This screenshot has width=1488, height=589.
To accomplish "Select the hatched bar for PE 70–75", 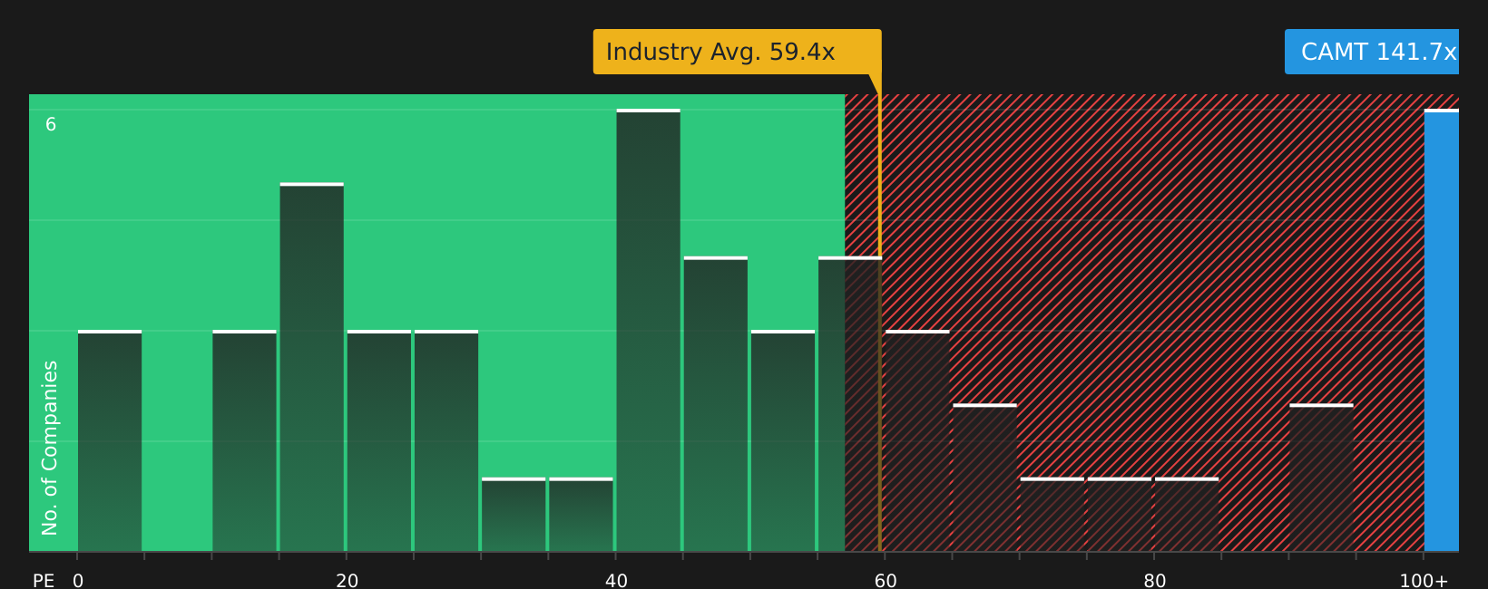I will [x=1052, y=515].
